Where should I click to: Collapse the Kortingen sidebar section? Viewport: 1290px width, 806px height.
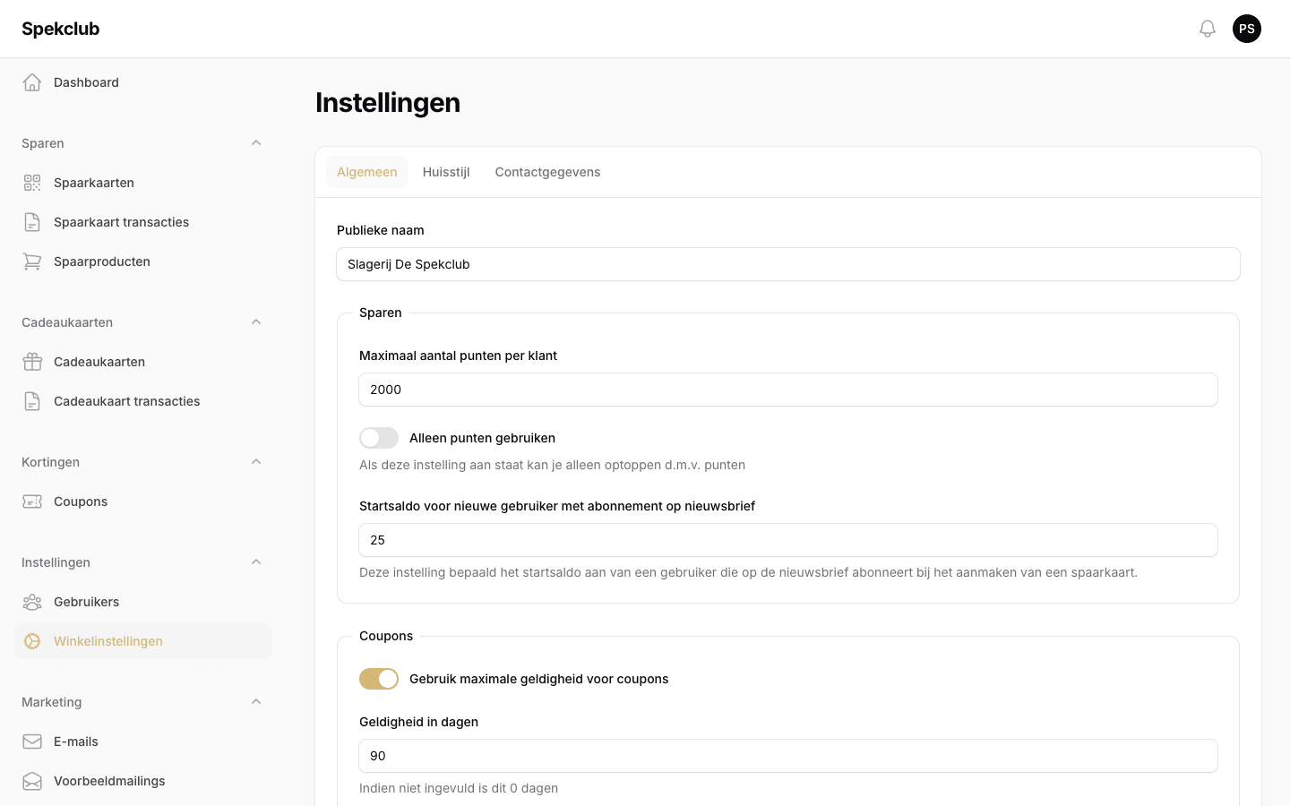[256, 462]
